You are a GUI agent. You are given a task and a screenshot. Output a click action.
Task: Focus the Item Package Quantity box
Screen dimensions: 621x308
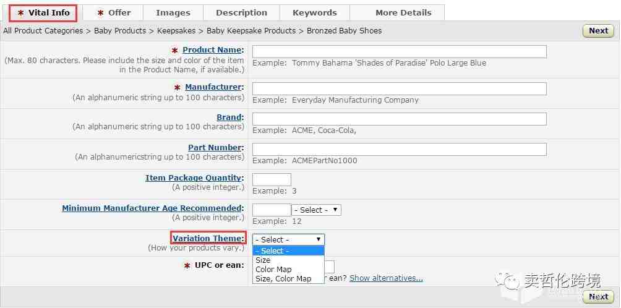click(x=272, y=179)
